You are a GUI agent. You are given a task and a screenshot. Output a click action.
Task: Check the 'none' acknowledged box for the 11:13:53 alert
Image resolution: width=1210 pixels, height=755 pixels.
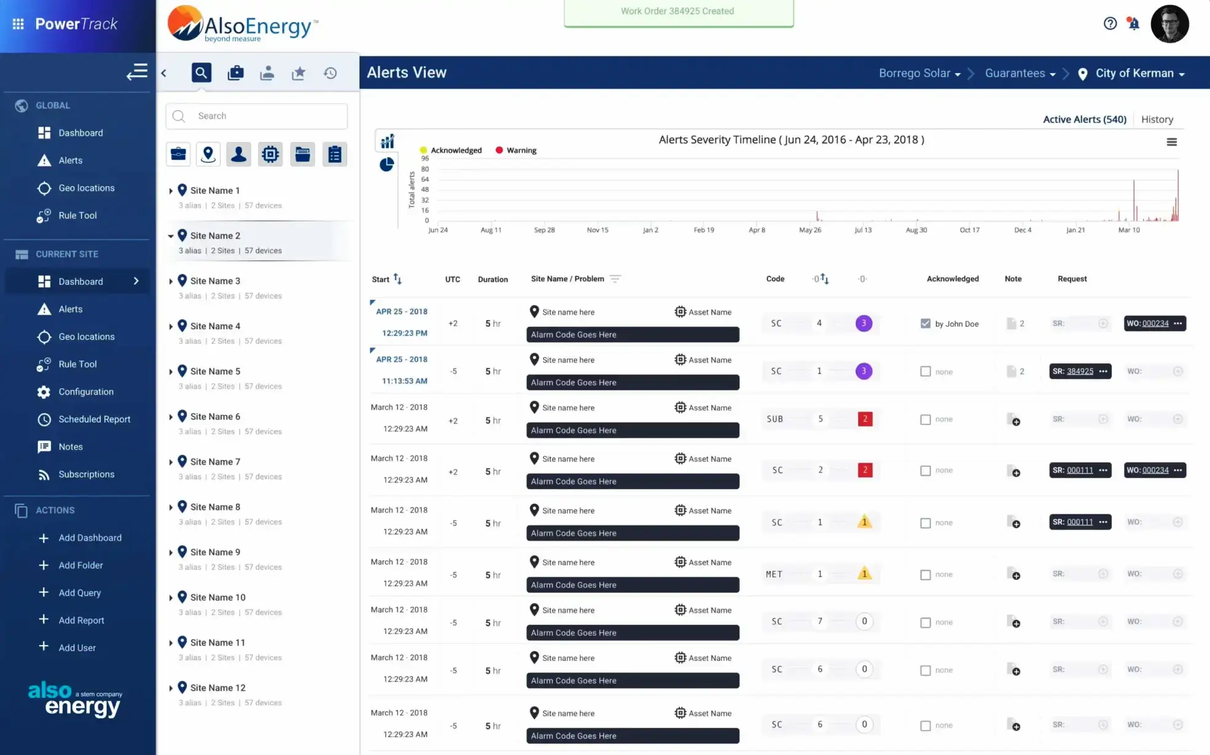[926, 371]
